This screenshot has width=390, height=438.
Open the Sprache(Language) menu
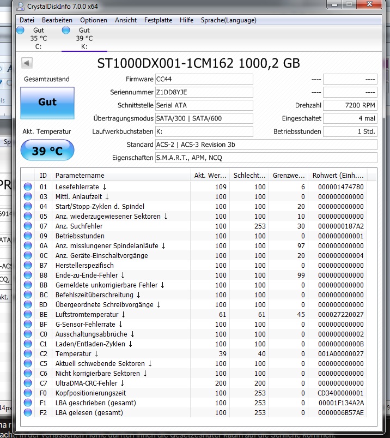(x=229, y=20)
